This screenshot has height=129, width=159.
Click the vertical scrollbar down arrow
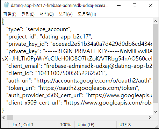(156, 112)
